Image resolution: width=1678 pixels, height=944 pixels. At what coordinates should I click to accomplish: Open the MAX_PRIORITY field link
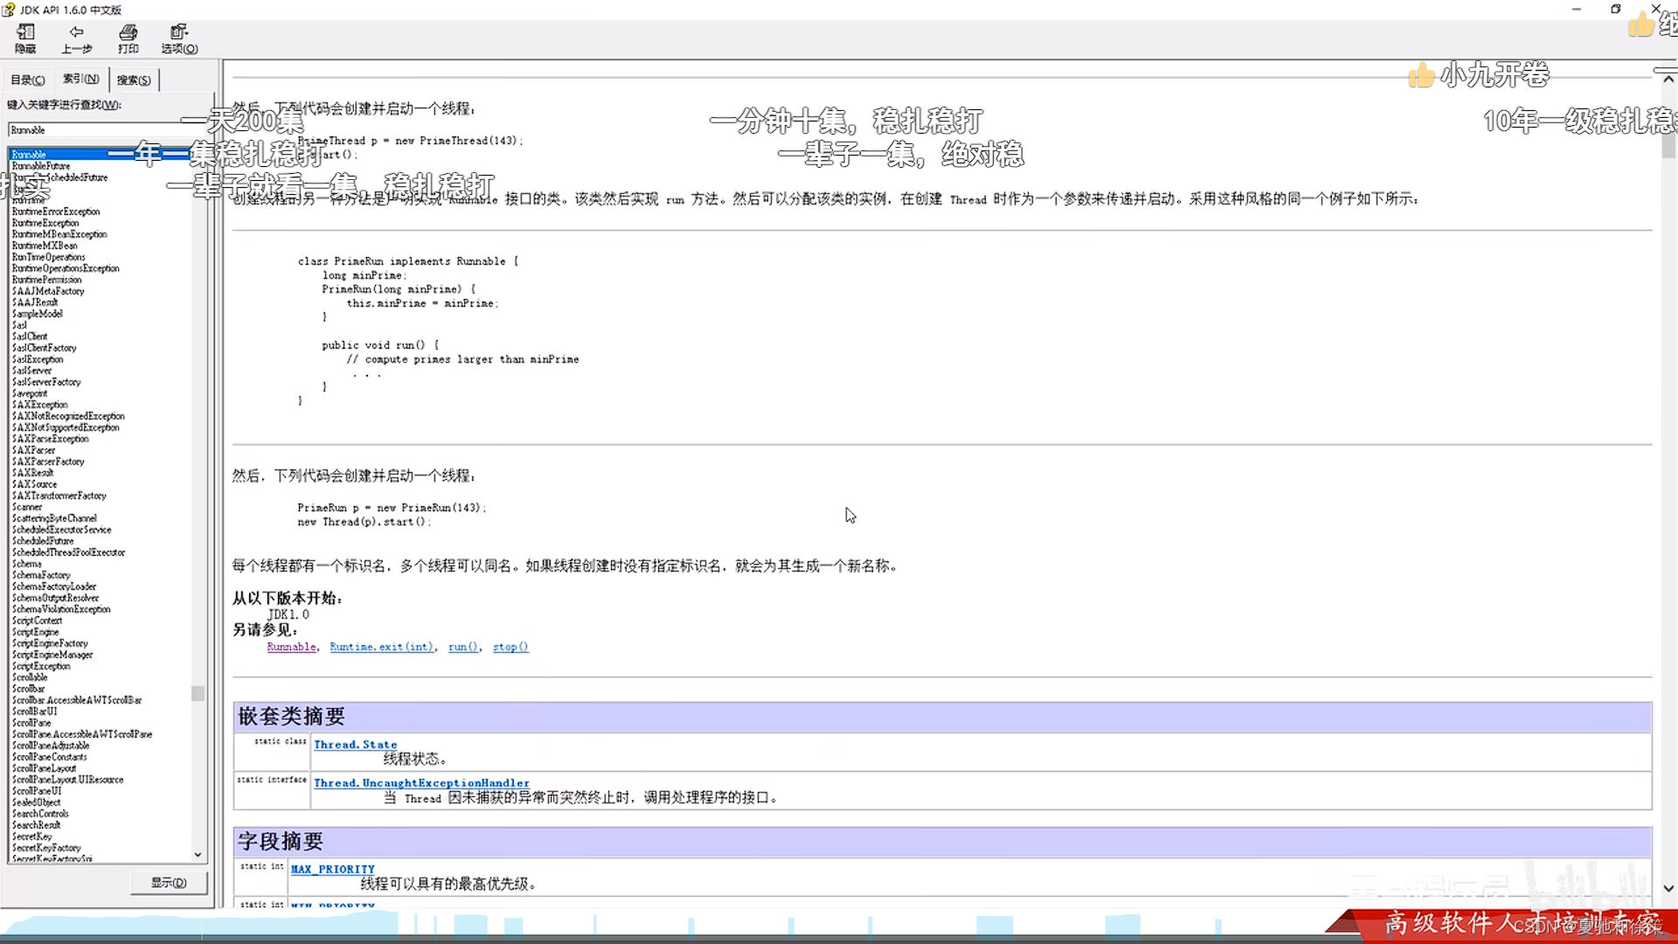pyautogui.click(x=332, y=869)
